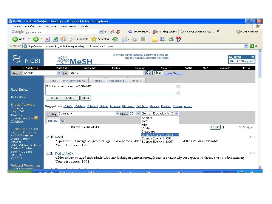
Task: Open the Back button history dropdown arrow
Action: pyautogui.click(x=29, y=39)
